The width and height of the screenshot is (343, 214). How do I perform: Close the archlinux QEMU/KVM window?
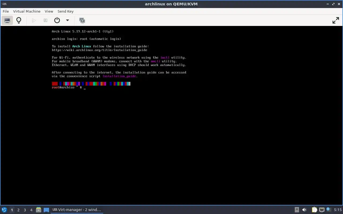click(339, 4)
